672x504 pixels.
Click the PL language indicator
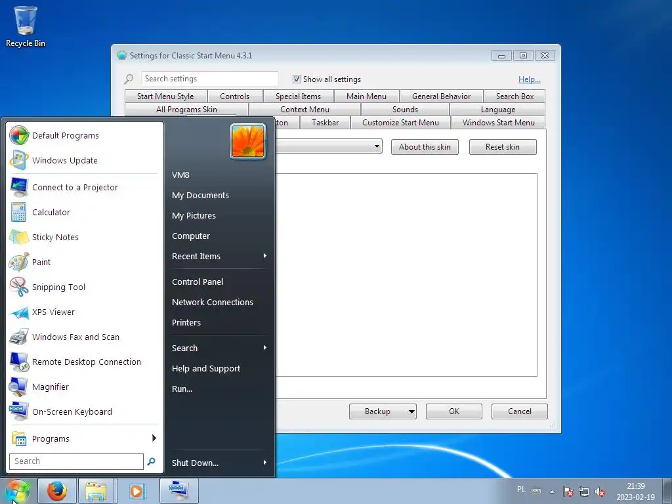(521, 490)
